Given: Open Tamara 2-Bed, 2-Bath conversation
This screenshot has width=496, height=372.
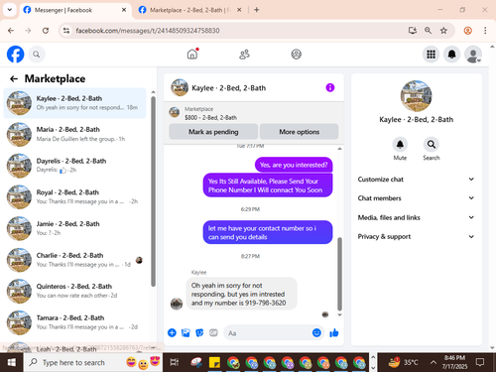Looking at the screenshot, I should point(74,322).
